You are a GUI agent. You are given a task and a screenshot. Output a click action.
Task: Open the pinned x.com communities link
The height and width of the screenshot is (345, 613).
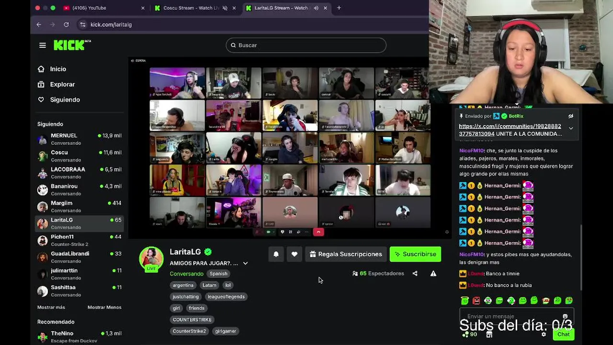pyautogui.click(x=510, y=130)
